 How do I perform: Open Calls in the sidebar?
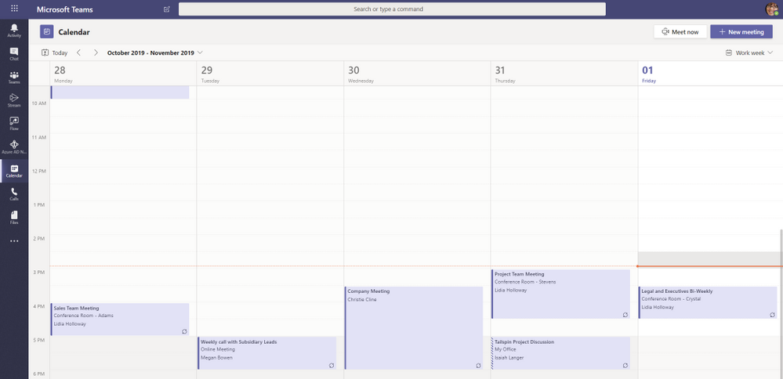pos(14,194)
